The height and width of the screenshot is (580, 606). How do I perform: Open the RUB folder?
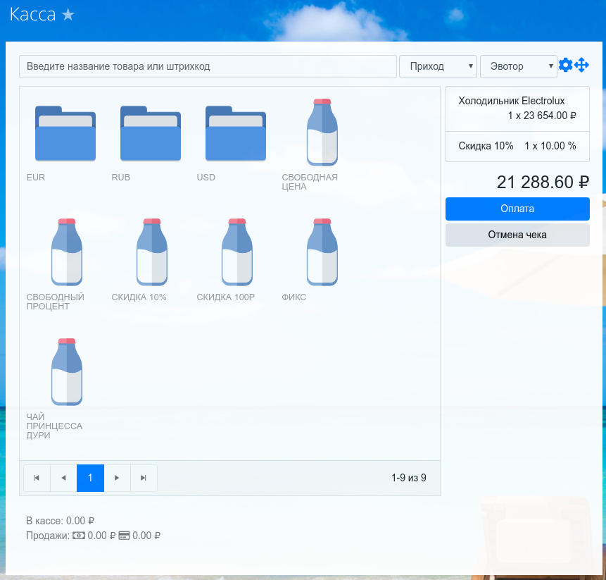[151, 134]
